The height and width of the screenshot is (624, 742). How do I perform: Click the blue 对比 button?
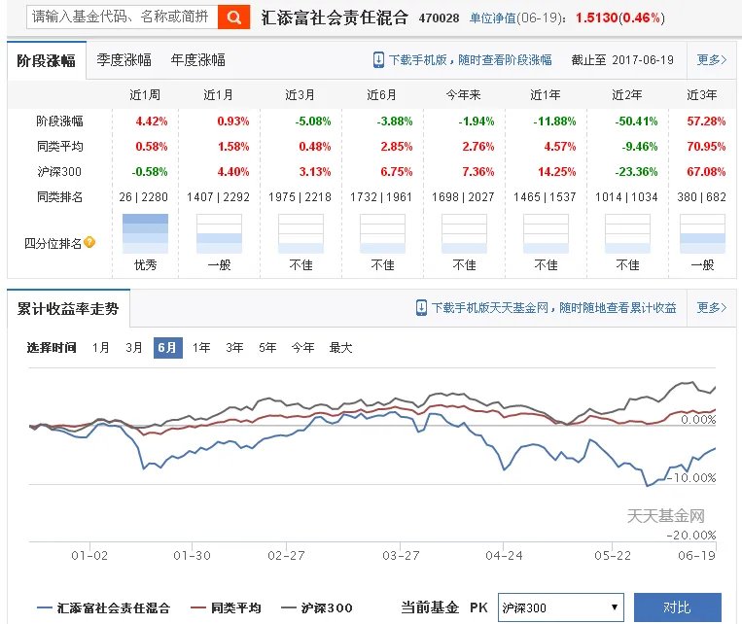(x=677, y=607)
